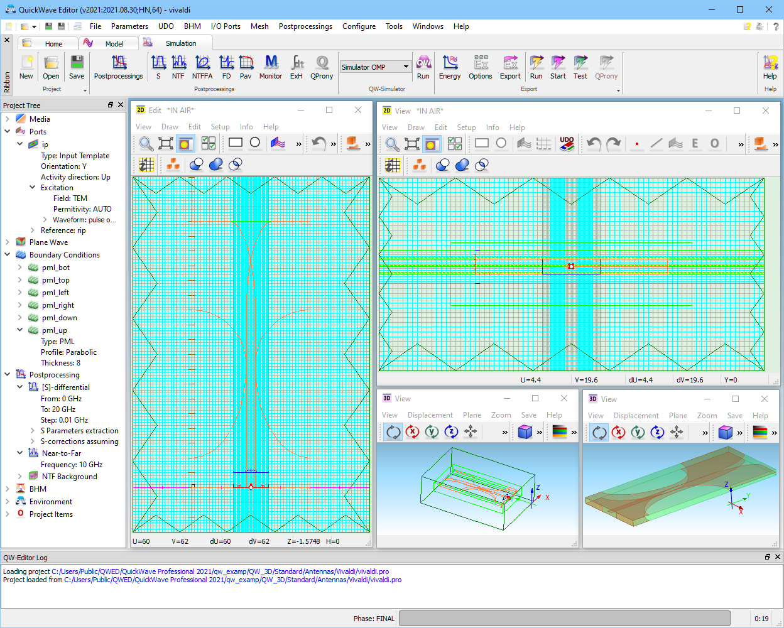
Task: Click the color bars icon in the wireframe 3D View window
Action: [559, 431]
